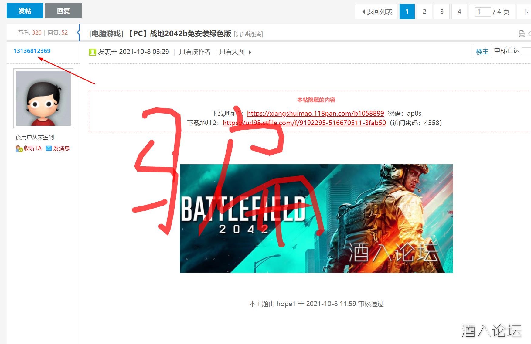
Task: Open the url95.ctfile.com download link
Action: (x=304, y=123)
